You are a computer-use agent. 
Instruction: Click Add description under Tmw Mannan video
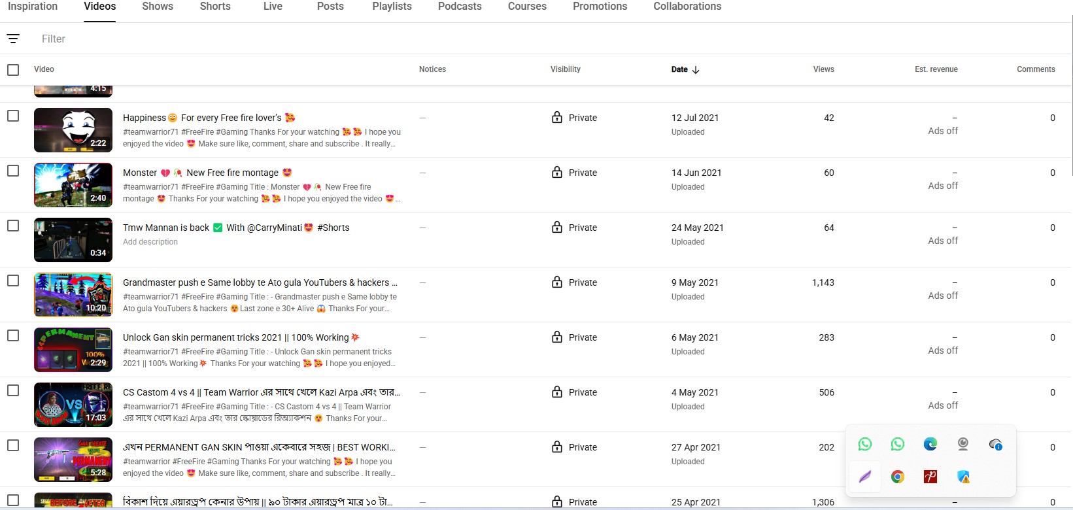150,242
